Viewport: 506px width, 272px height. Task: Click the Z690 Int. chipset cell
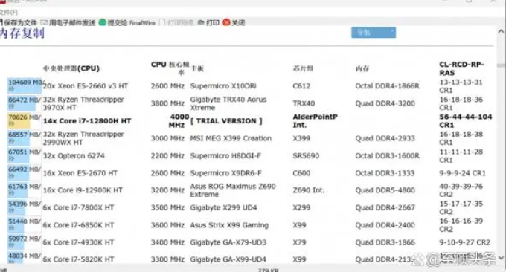[x=309, y=190]
